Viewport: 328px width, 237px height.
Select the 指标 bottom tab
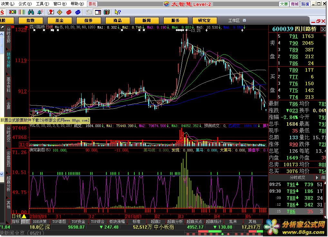(16, 222)
